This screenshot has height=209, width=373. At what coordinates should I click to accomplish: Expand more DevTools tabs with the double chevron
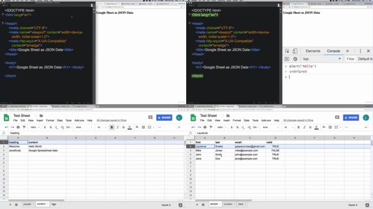[347, 51]
